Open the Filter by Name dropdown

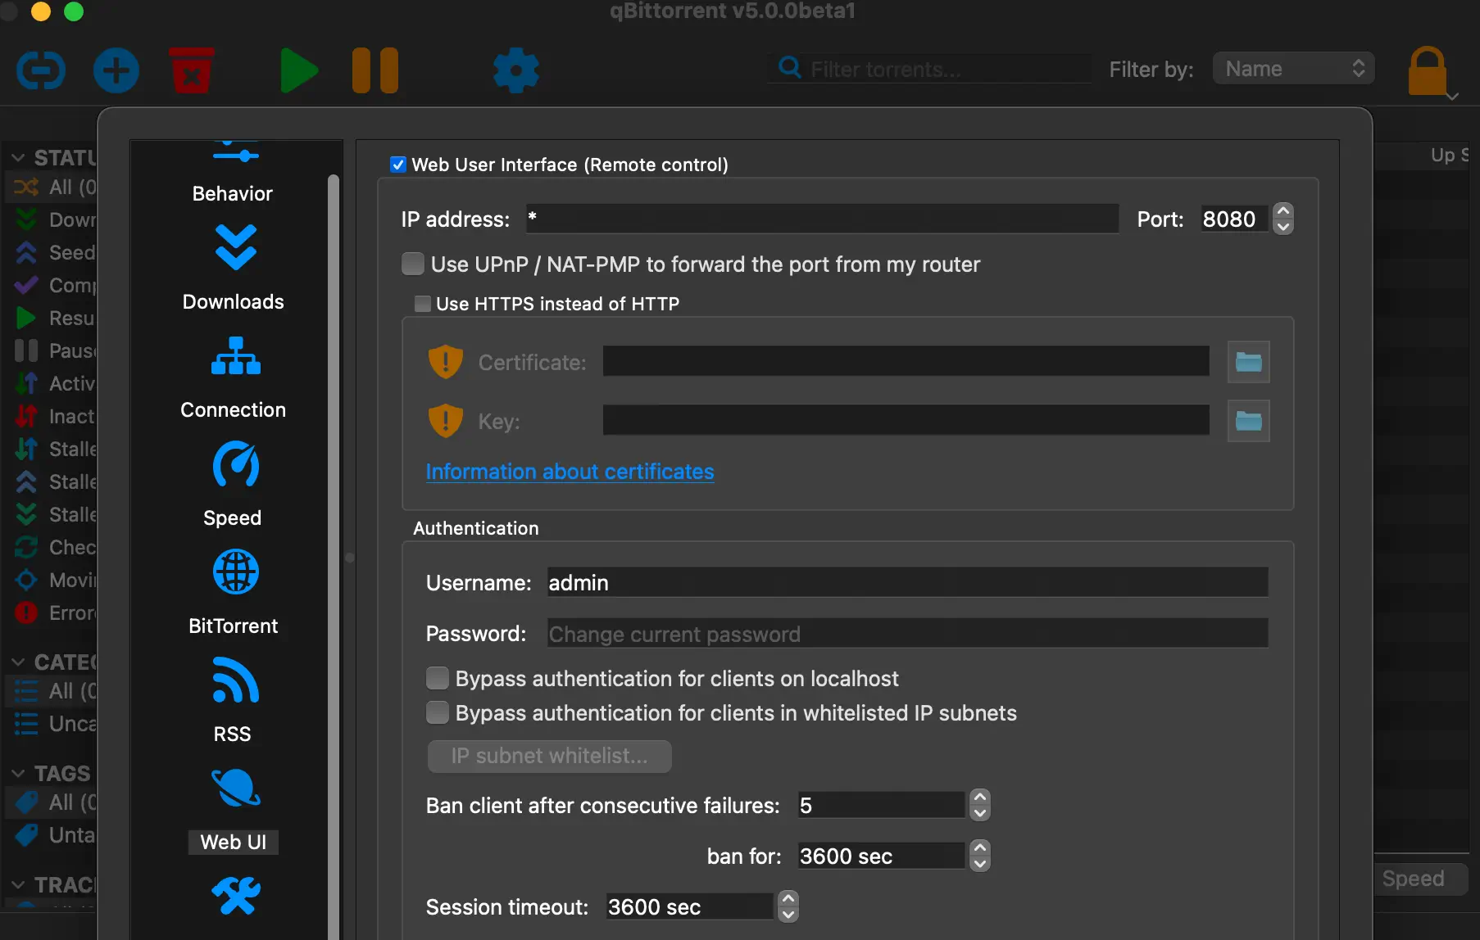coord(1293,69)
